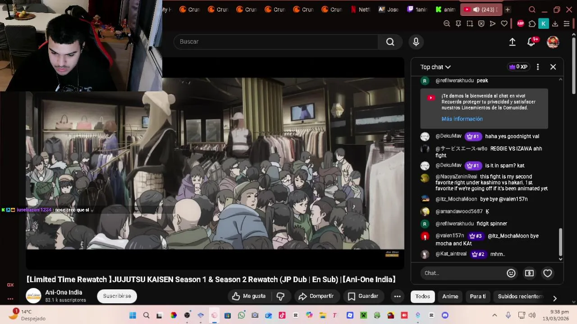Click the YouTube upload arrow icon
577x324 pixels.
tap(513, 42)
